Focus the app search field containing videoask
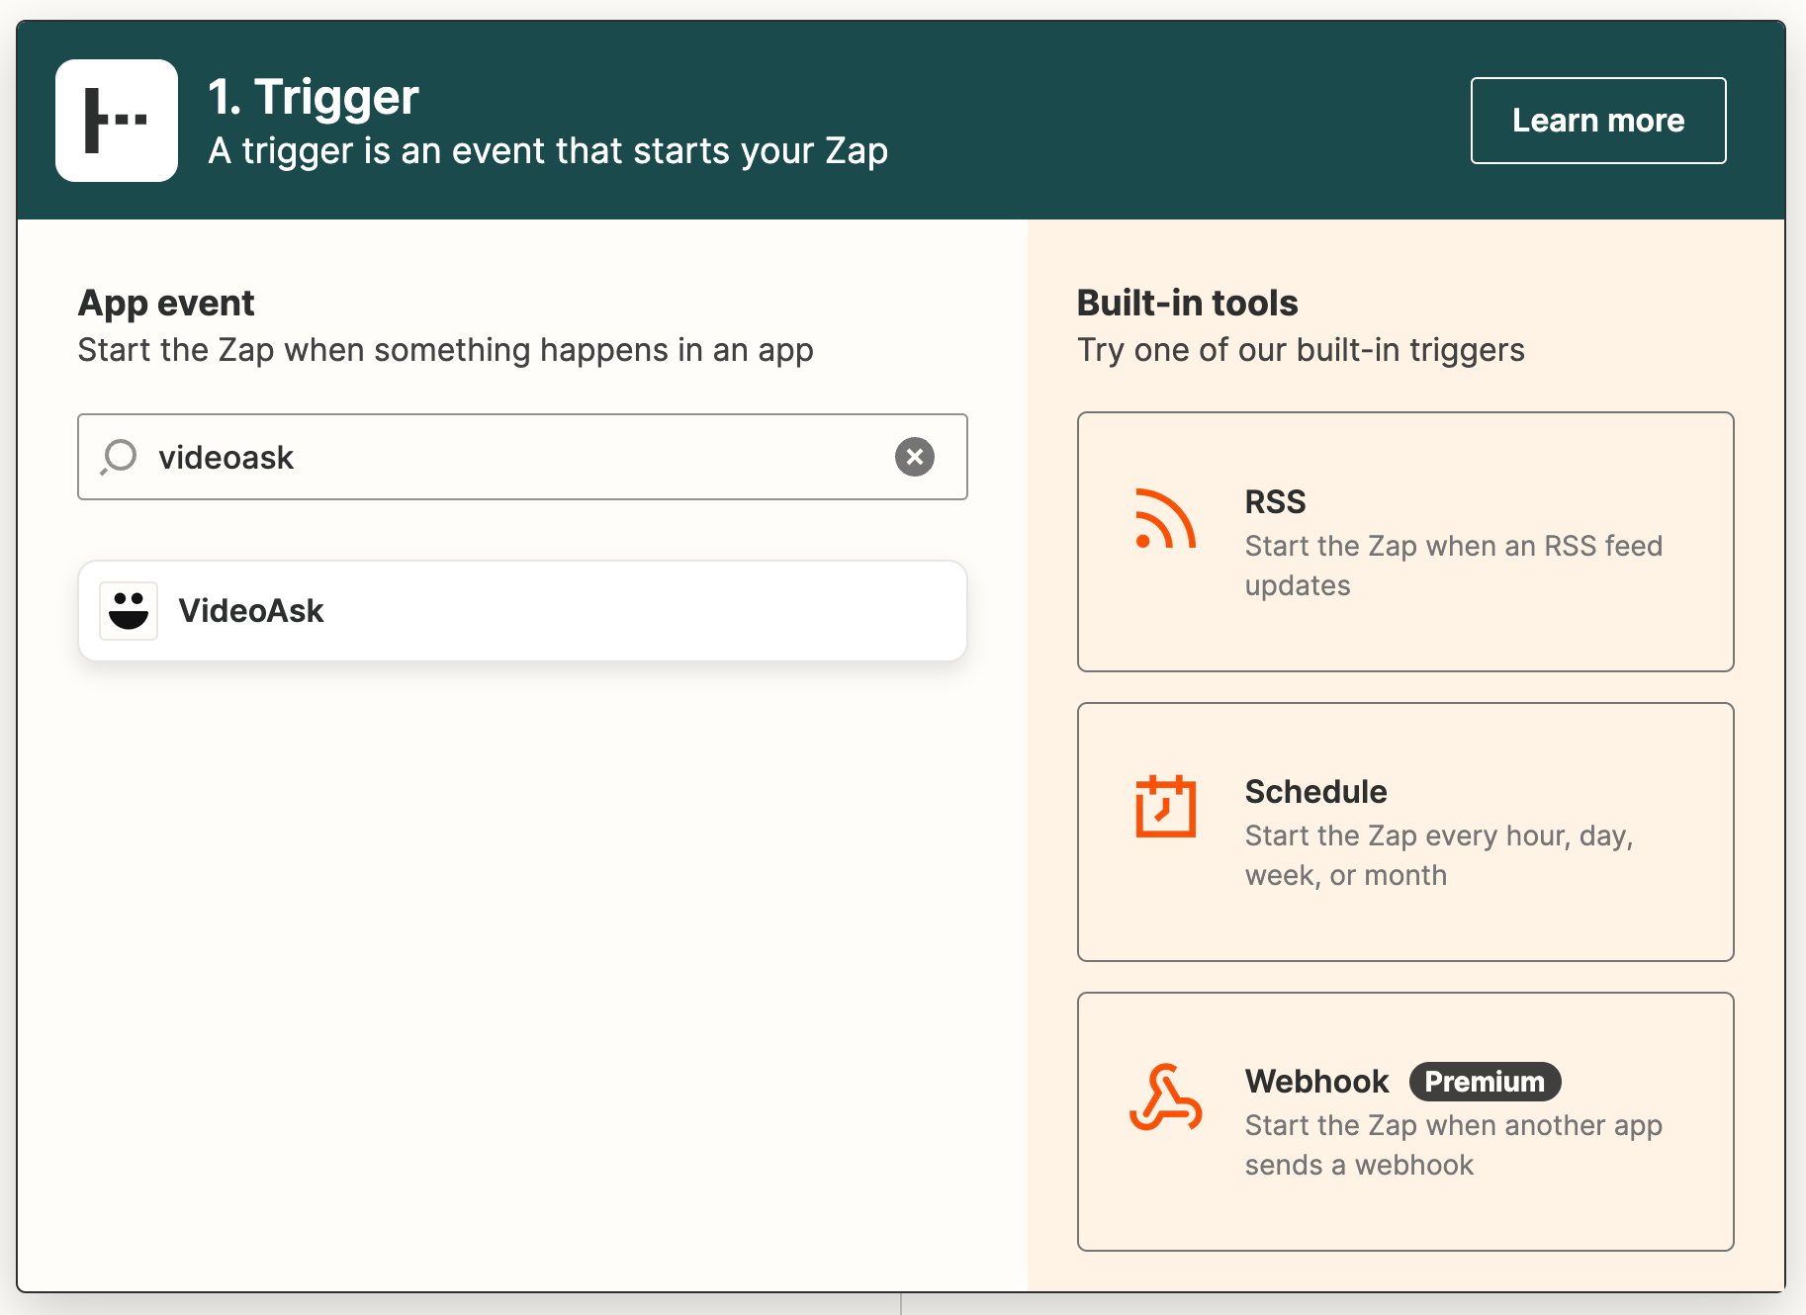 click(x=514, y=457)
